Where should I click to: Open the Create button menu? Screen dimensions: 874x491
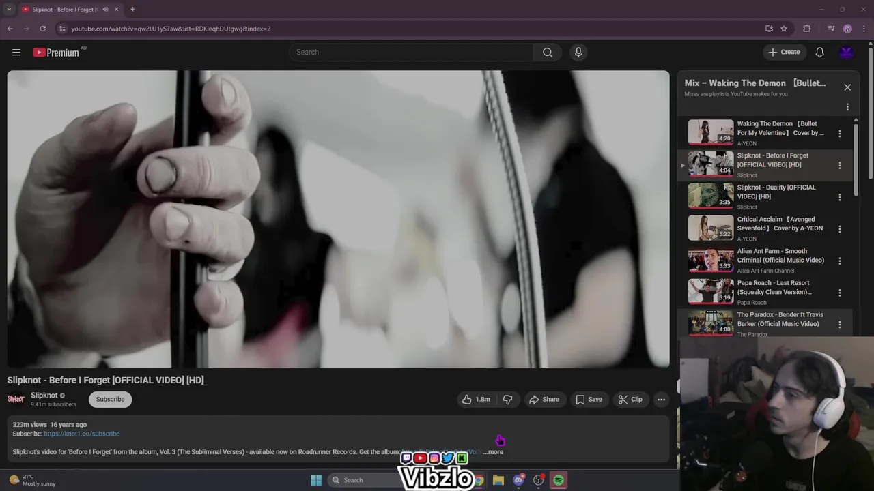click(x=784, y=53)
